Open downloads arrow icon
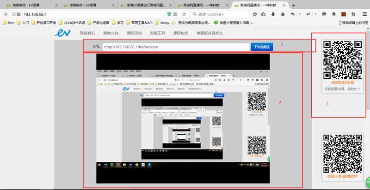This screenshot has width=370, height=190. [x=273, y=14]
